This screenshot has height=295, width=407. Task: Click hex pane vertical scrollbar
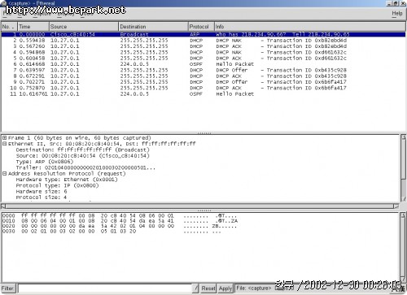[403, 247]
